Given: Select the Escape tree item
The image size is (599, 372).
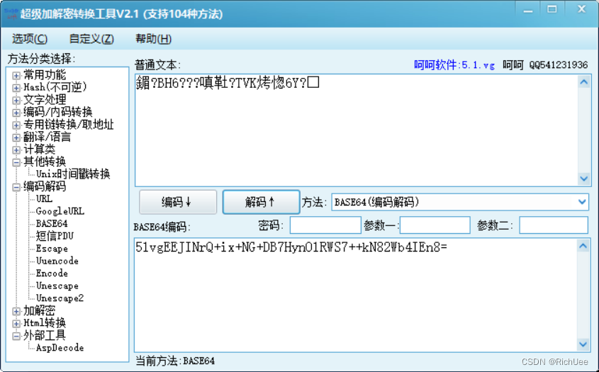Looking at the screenshot, I should click(x=52, y=249).
